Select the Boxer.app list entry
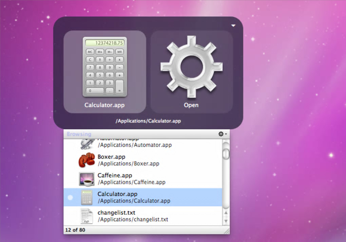Screen dimensions: 346x242 pyautogui.click(x=143, y=160)
